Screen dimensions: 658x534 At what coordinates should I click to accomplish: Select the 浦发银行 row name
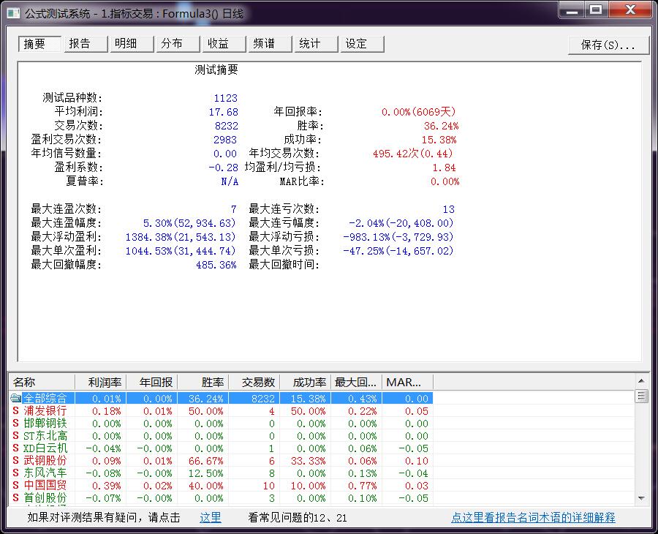(45, 410)
